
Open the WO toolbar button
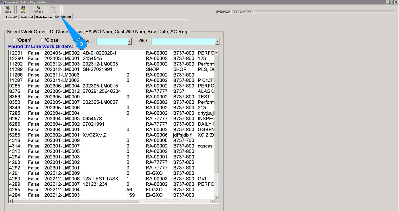(x=23, y=9)
